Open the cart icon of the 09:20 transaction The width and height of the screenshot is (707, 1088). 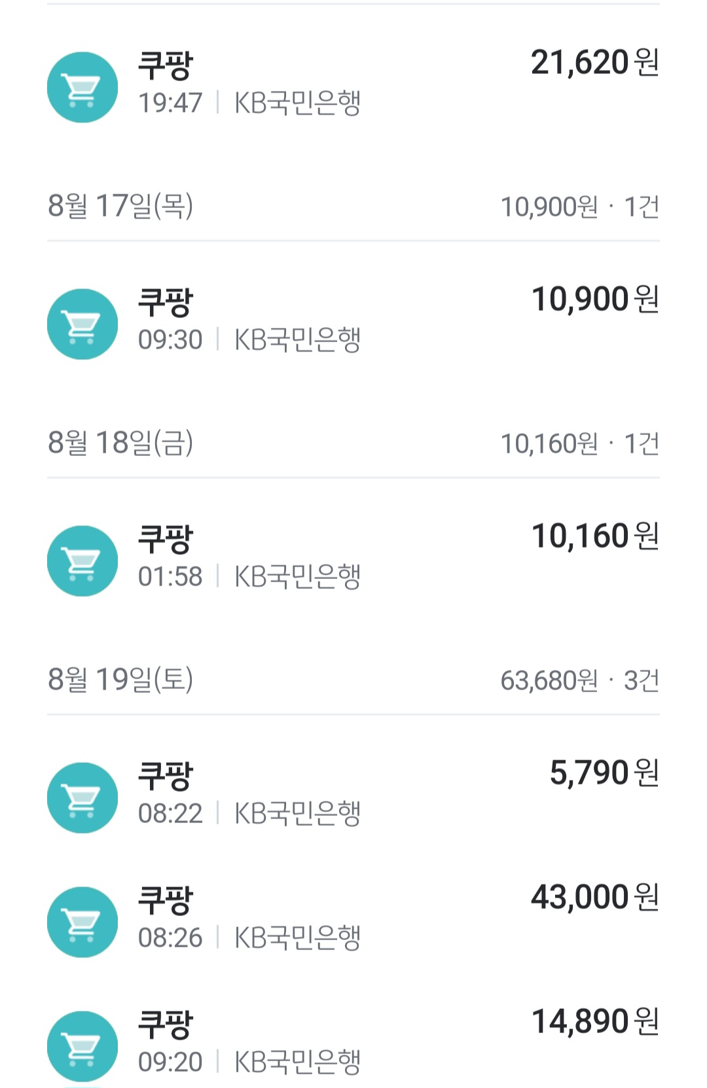pyautogui.click(x=82, y=1047)
